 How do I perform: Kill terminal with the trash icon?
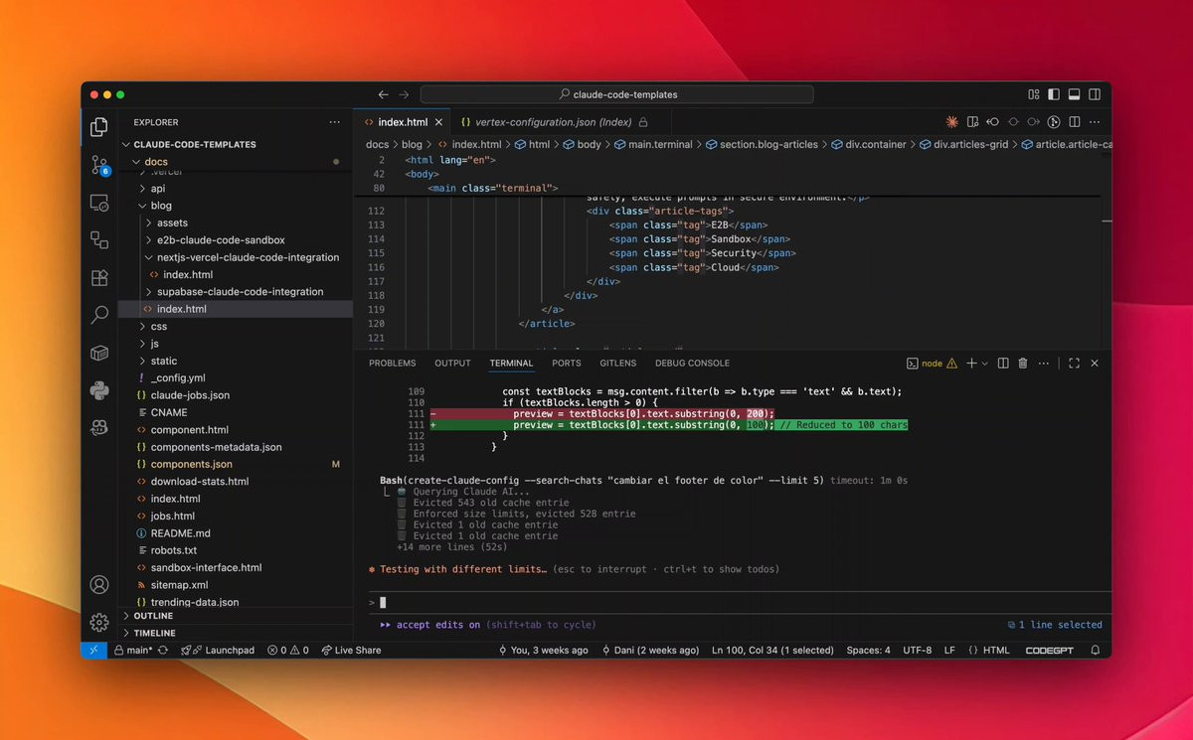(x=1023, y=364)
